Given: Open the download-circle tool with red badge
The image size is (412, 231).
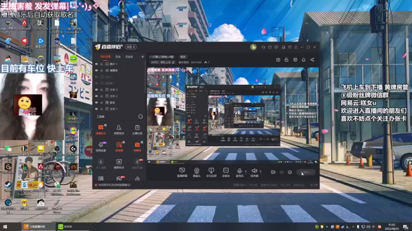Looking at the screenshot, I should [137, 164].
